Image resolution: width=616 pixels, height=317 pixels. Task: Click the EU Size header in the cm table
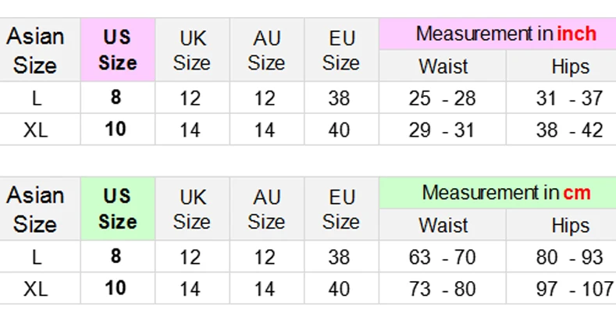[341, 208]
